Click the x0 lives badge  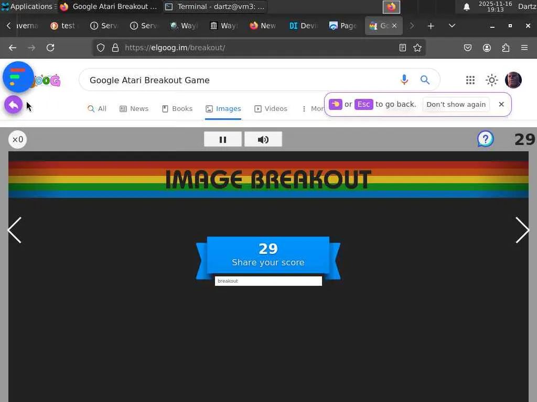(x=17, y=139)
